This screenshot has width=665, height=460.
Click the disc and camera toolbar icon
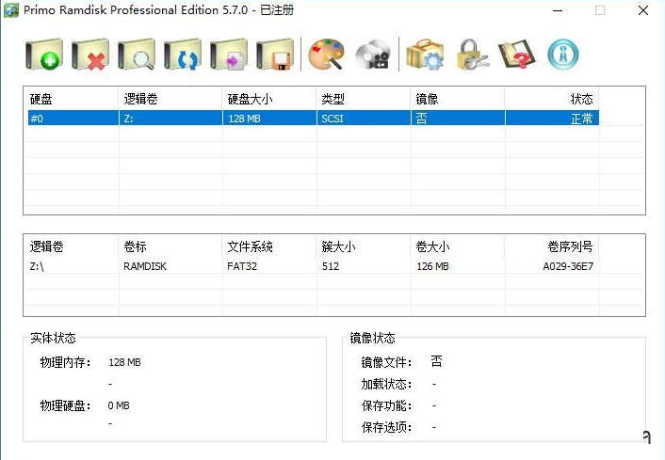click(373, 55)
